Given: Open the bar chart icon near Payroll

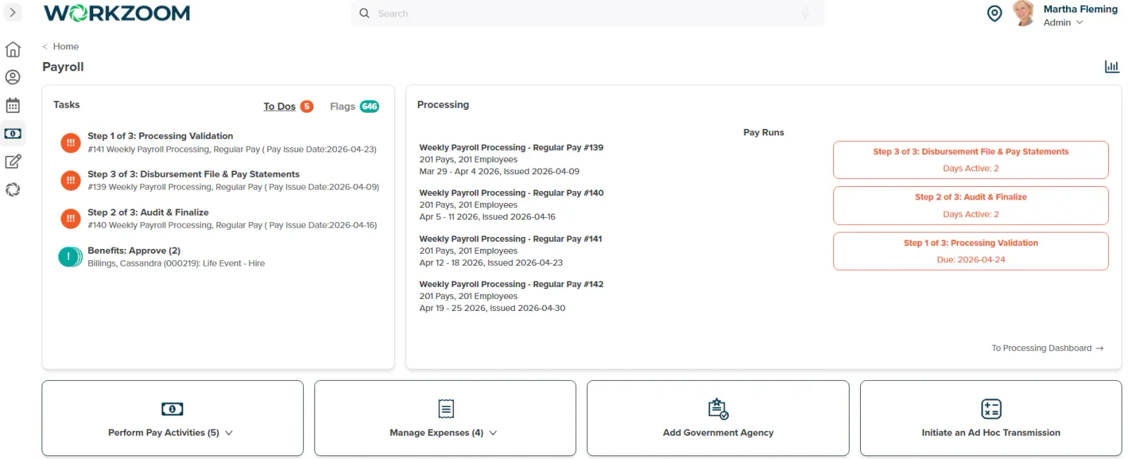Looking at the screenshot, I should pos(1112,66).
